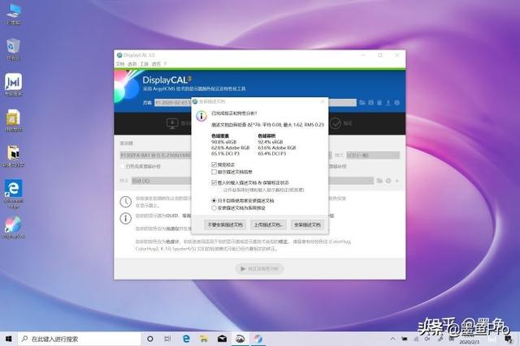
Task: Click the colorful info icon in the install dialog
Action: click(201, 116)
